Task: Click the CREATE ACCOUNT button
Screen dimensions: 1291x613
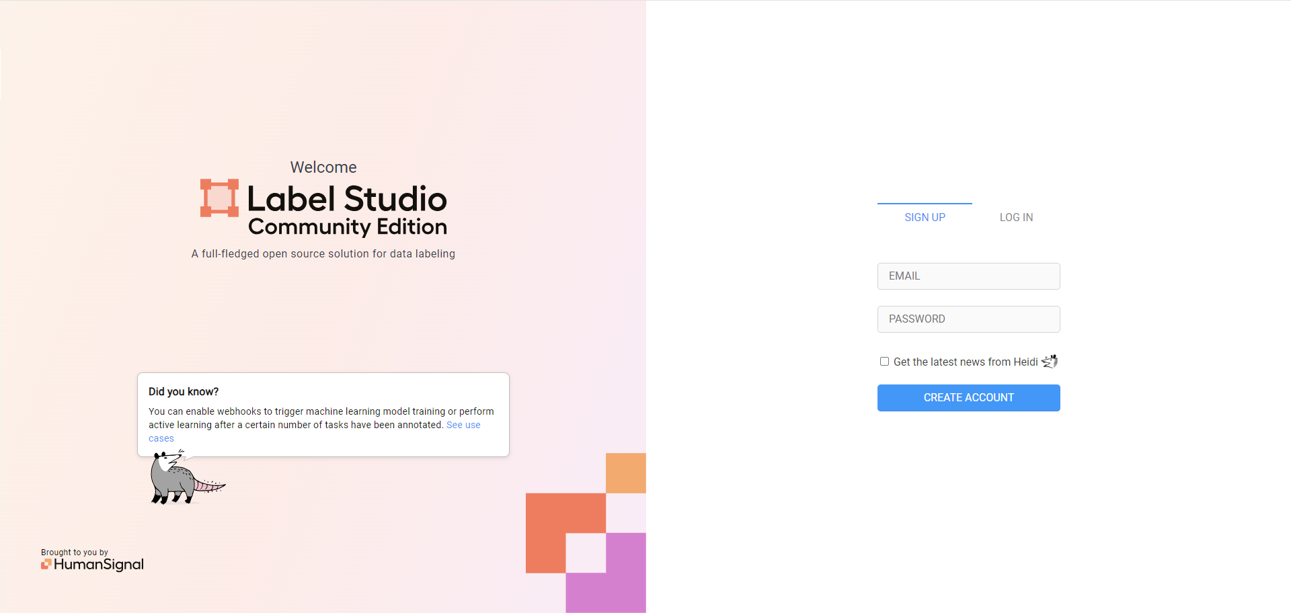Action: (968, 398)
